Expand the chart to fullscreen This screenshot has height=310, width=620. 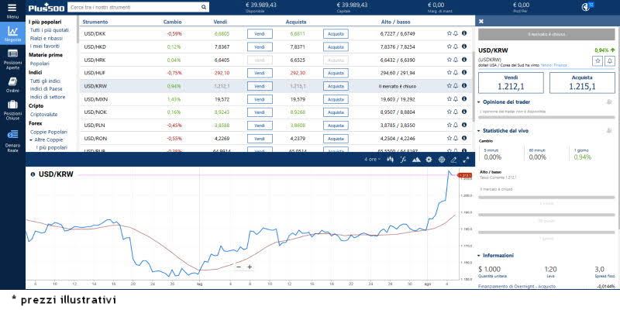coord(466,160)
